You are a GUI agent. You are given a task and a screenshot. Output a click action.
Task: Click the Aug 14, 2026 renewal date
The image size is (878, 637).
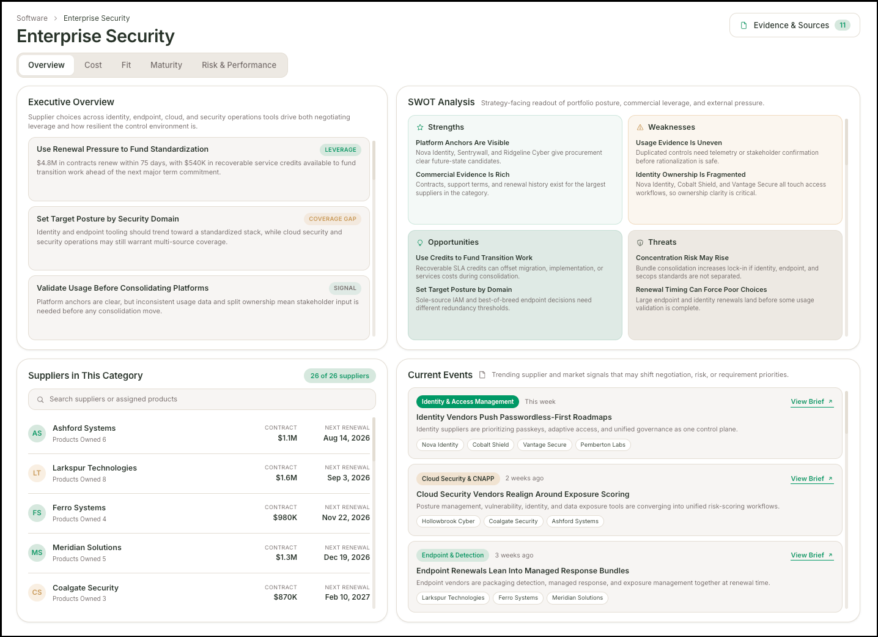[x=347, y=438]
